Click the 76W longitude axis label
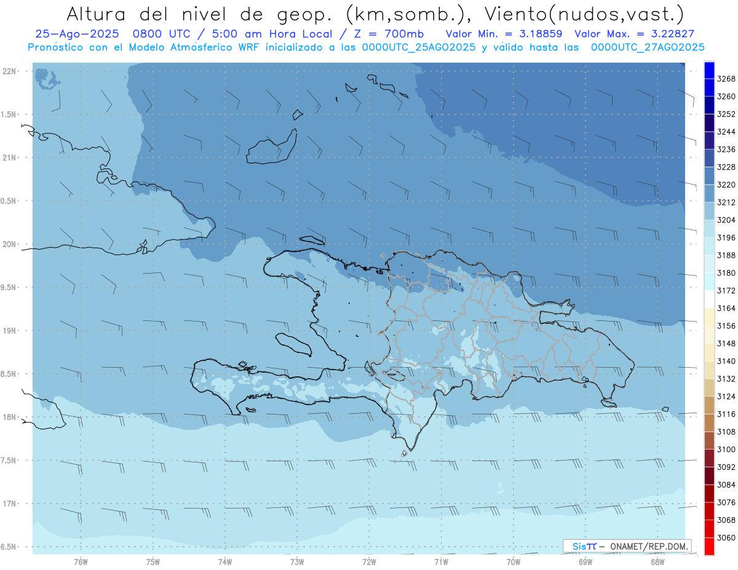This screenshot has width=738, height=570. (81, 562)
